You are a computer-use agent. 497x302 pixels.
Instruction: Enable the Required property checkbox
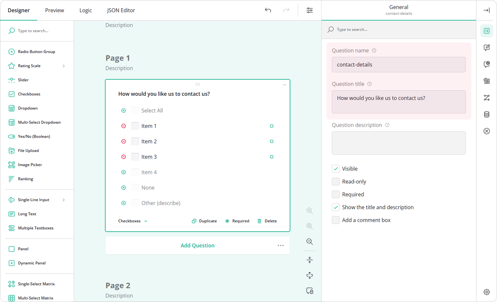click(x=335, y=194)
